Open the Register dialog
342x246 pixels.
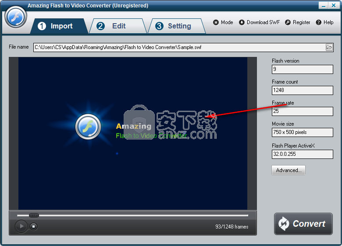click(x=298, y=22)
